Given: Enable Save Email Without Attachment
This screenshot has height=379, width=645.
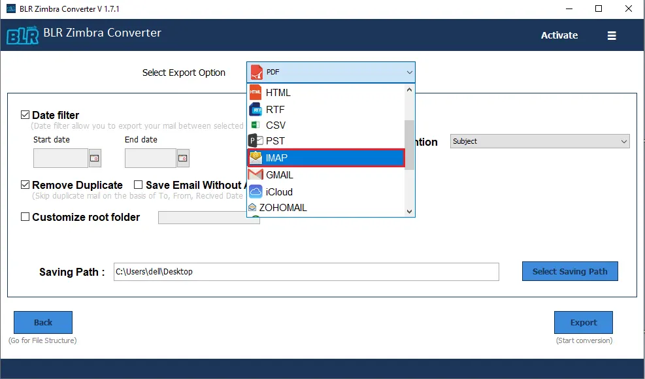Looking at the screenshot, I should point(138,184).
